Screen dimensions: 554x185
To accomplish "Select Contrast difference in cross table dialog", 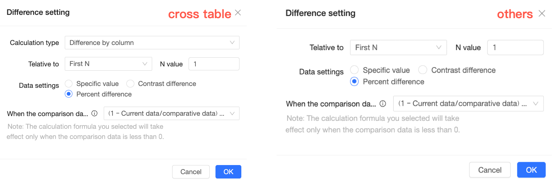I will coord(130,84).
